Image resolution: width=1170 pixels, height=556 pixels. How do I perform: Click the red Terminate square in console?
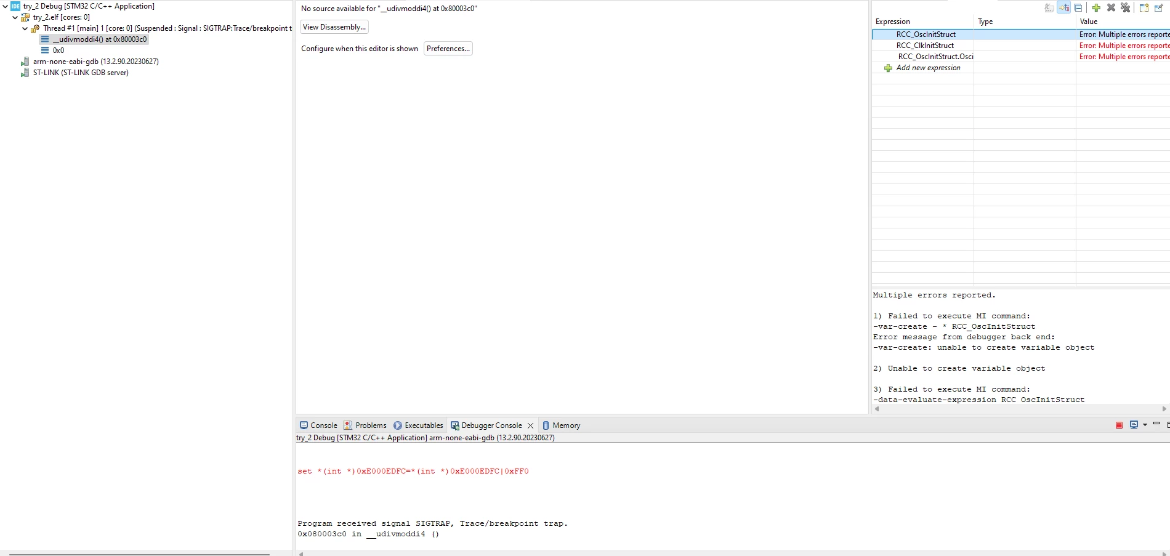[1119, 425]
